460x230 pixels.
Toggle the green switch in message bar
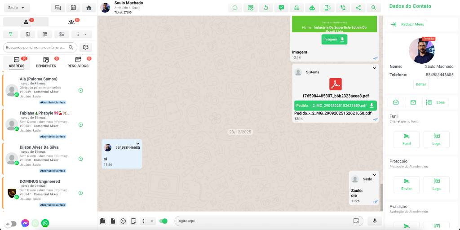tap(164, 221)
